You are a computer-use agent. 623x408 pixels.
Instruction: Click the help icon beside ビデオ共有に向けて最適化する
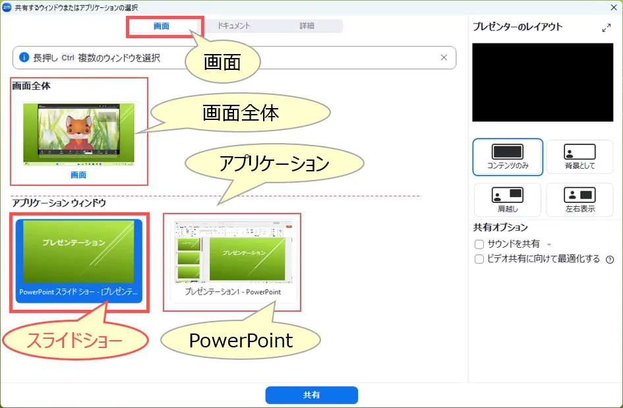tap(610, 260)
